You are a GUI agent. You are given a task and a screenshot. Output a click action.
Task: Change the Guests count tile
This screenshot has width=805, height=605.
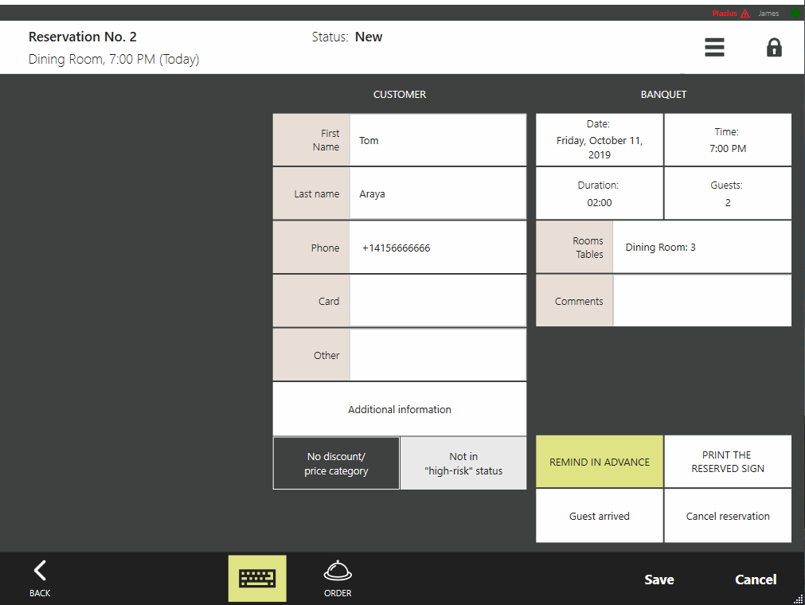728,193
